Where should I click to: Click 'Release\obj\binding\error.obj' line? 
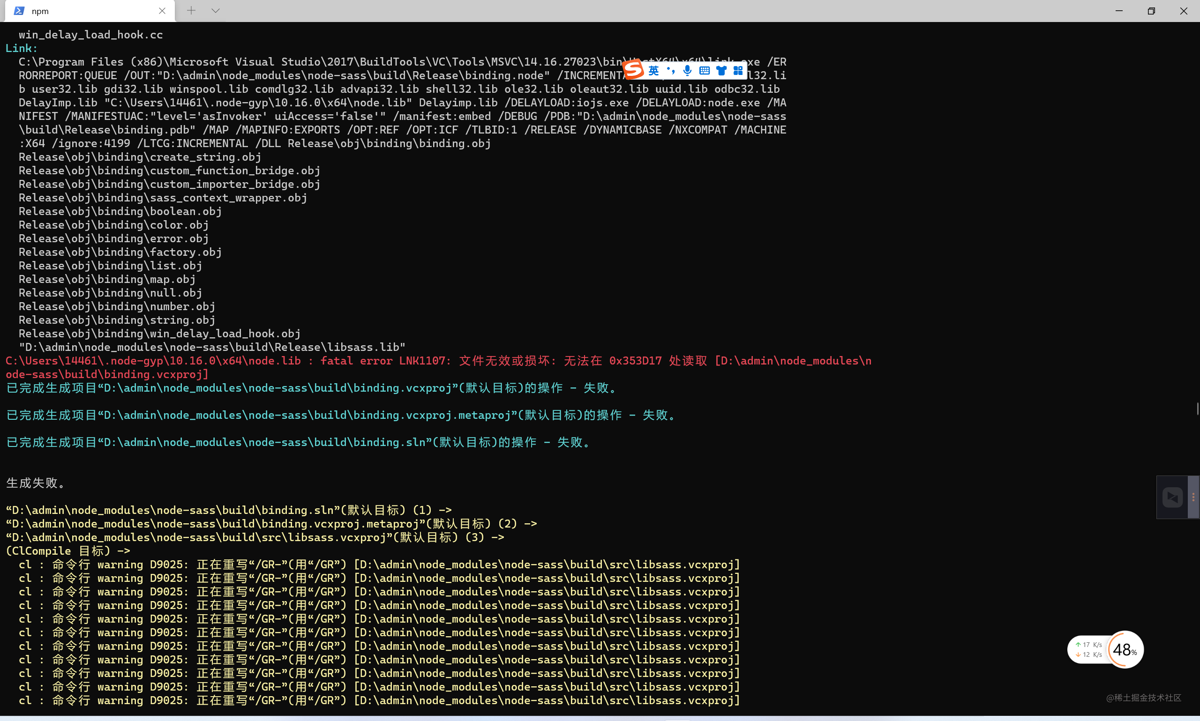pos(114,238)
